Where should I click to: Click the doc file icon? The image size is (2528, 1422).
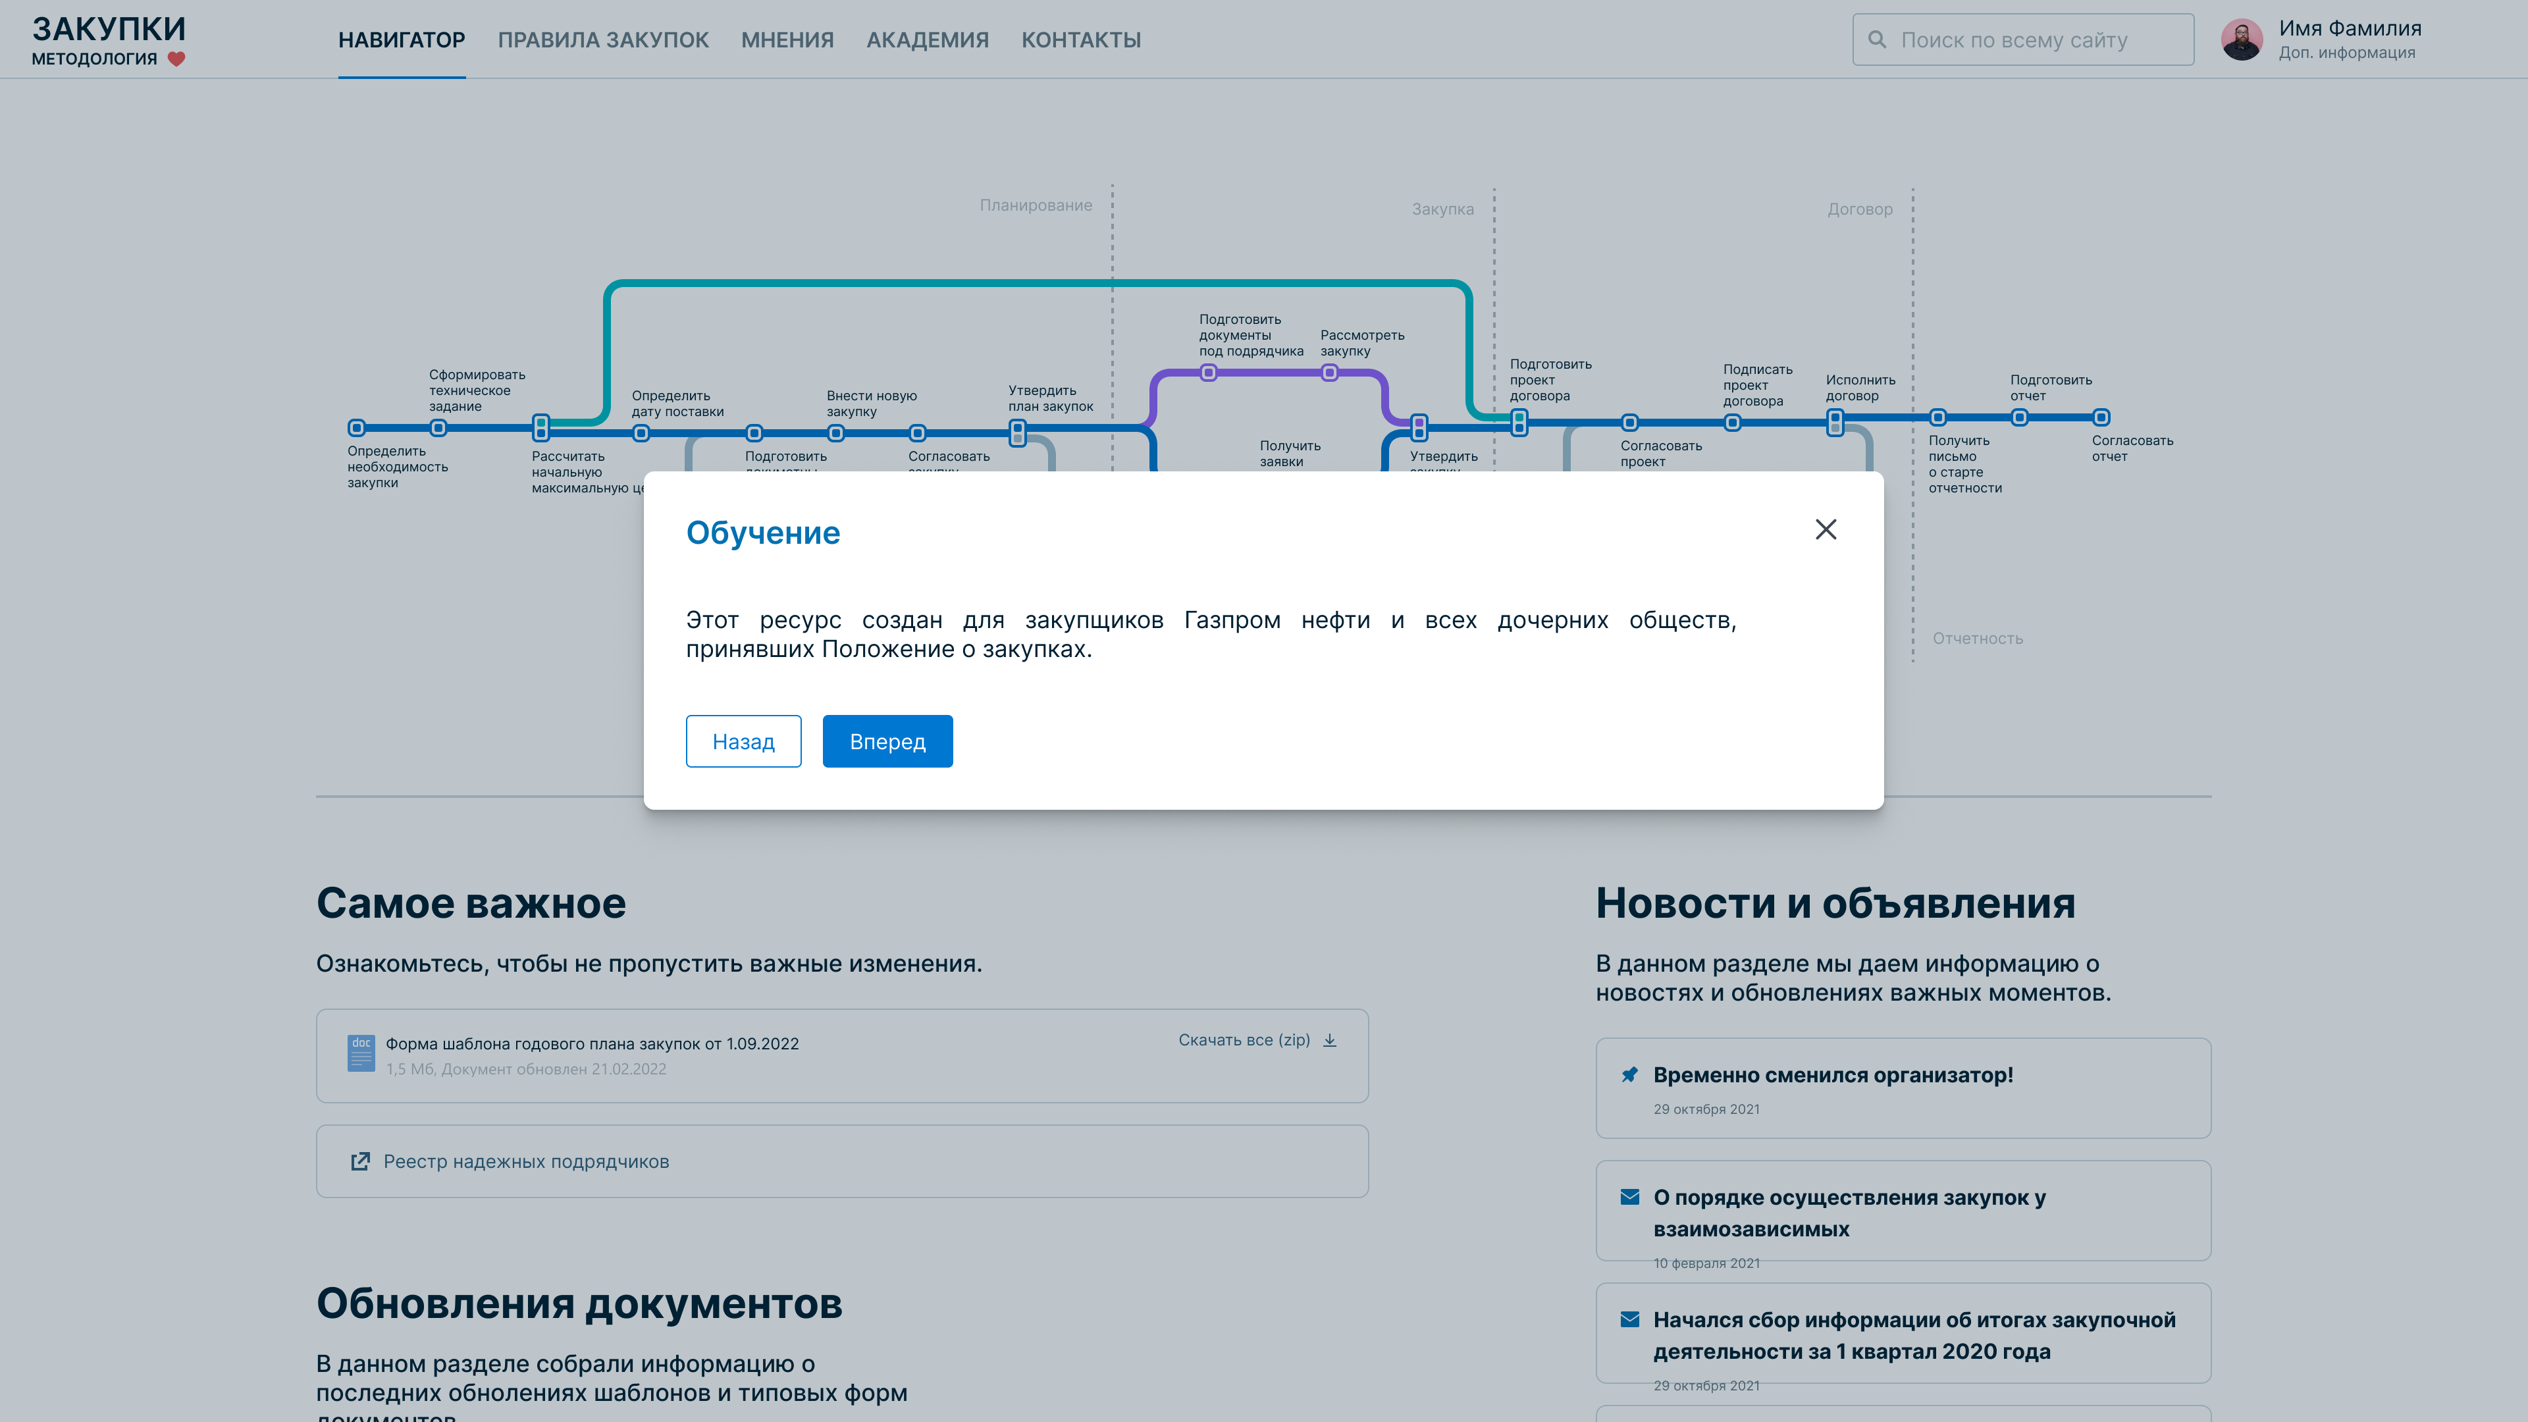click(361, 1054)
